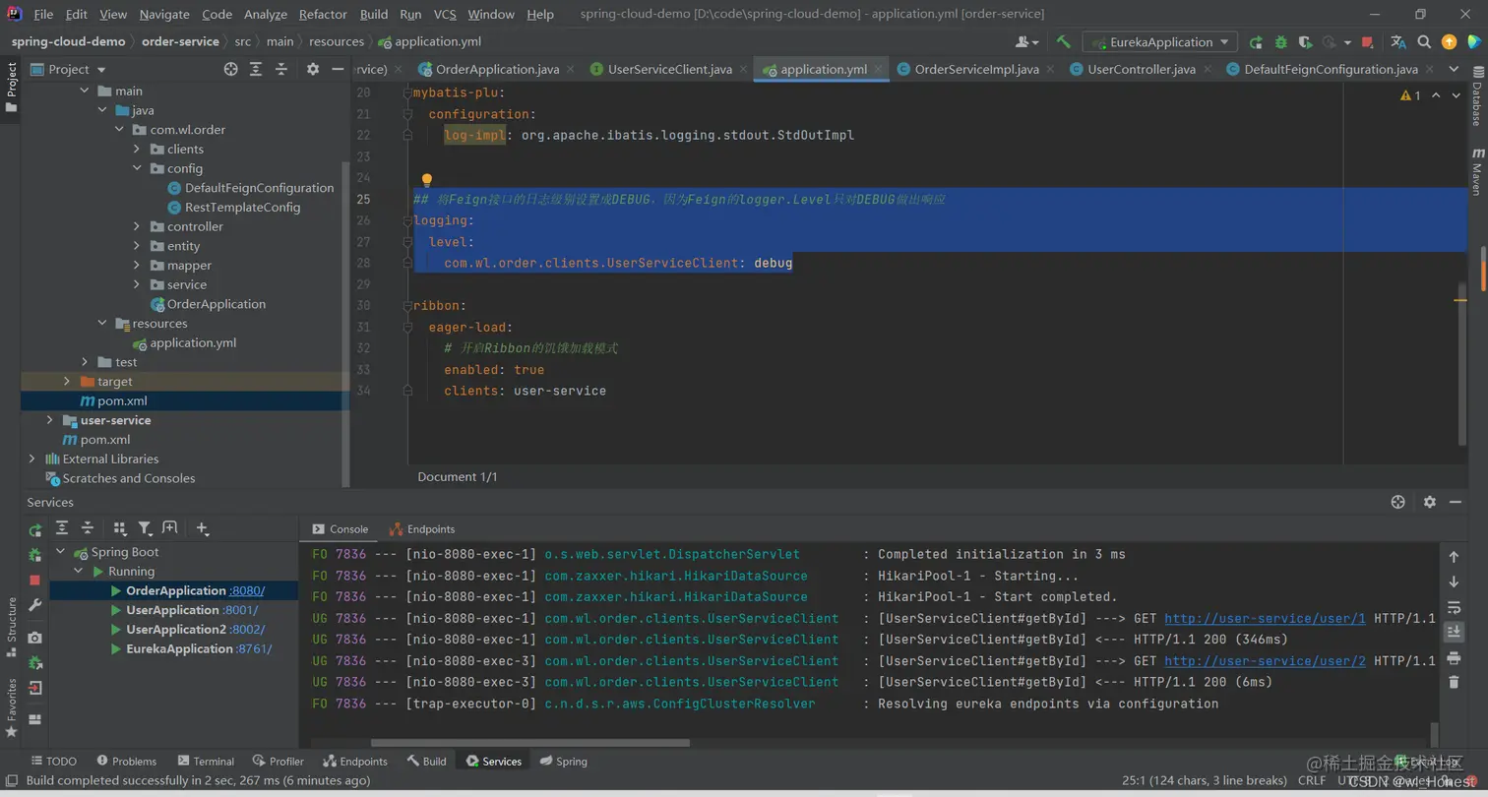The image size is (1488, 797).
Task: Switch to the UserServiceClient.java tab
Action: (669, 69)
